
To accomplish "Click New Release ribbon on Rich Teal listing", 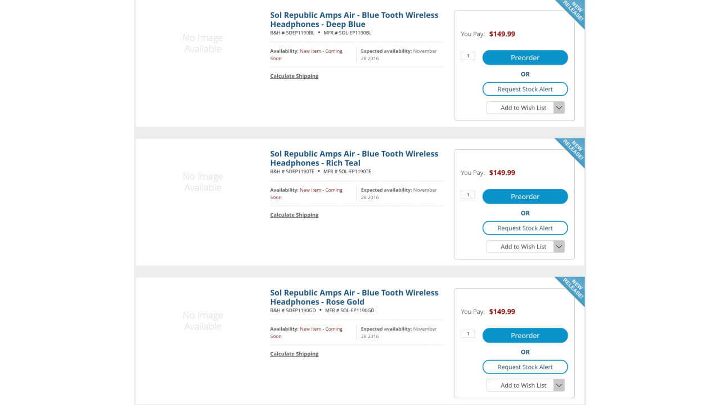I will pos(573,150).
